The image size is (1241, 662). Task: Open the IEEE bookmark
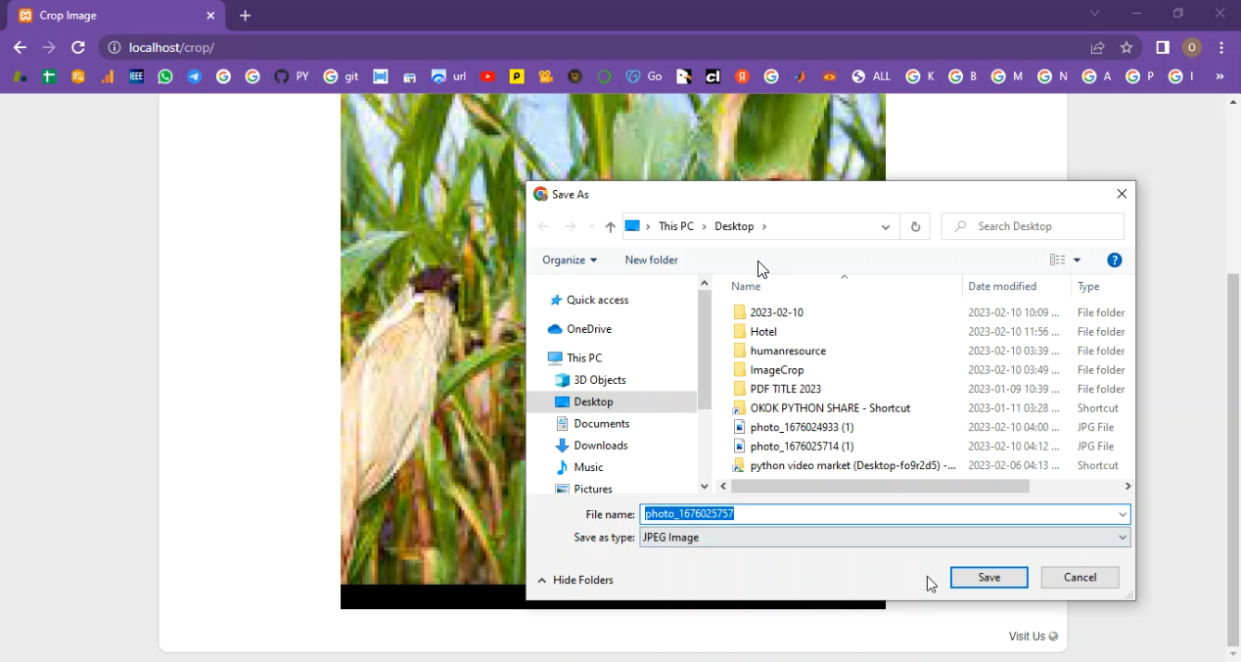point(136,76)
